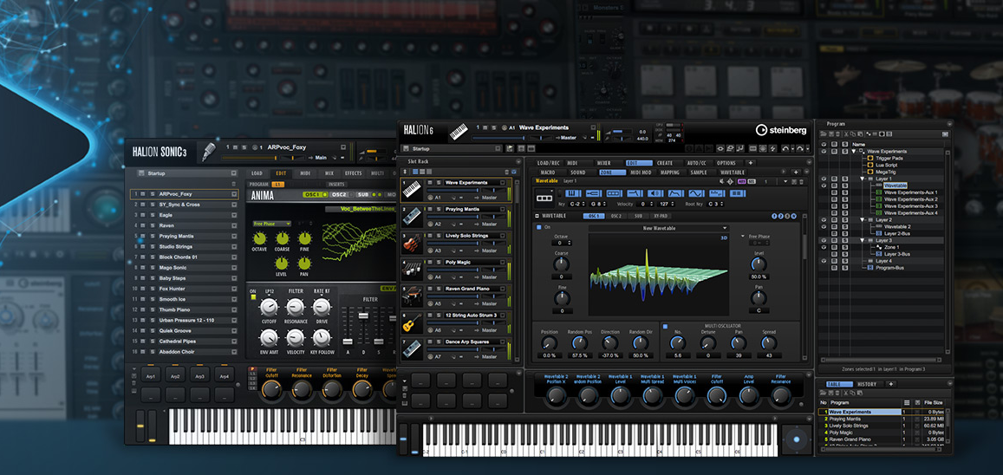This screenshot has width=1003, height=475.
Task: Open the load dropdown for the Eagle slot
Action: click(x=234, y=215)
